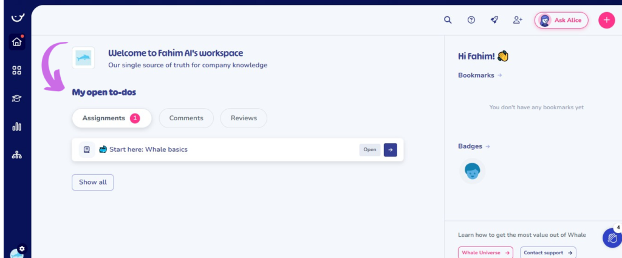622x258 pixels.
Task: Click 'Welcome to Fahim AI's workspace' heading
Action: 176,53
